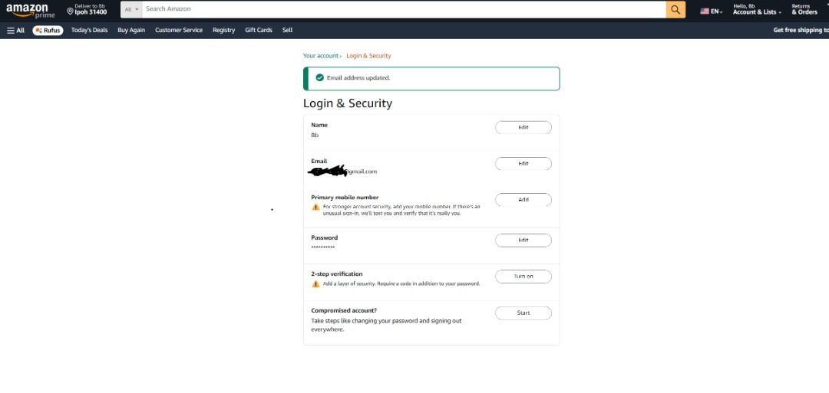The height and width of the screenshot is (393, 829).
Task: Click the green email-updated checkmark icon
Action: (x=319, y=77)
